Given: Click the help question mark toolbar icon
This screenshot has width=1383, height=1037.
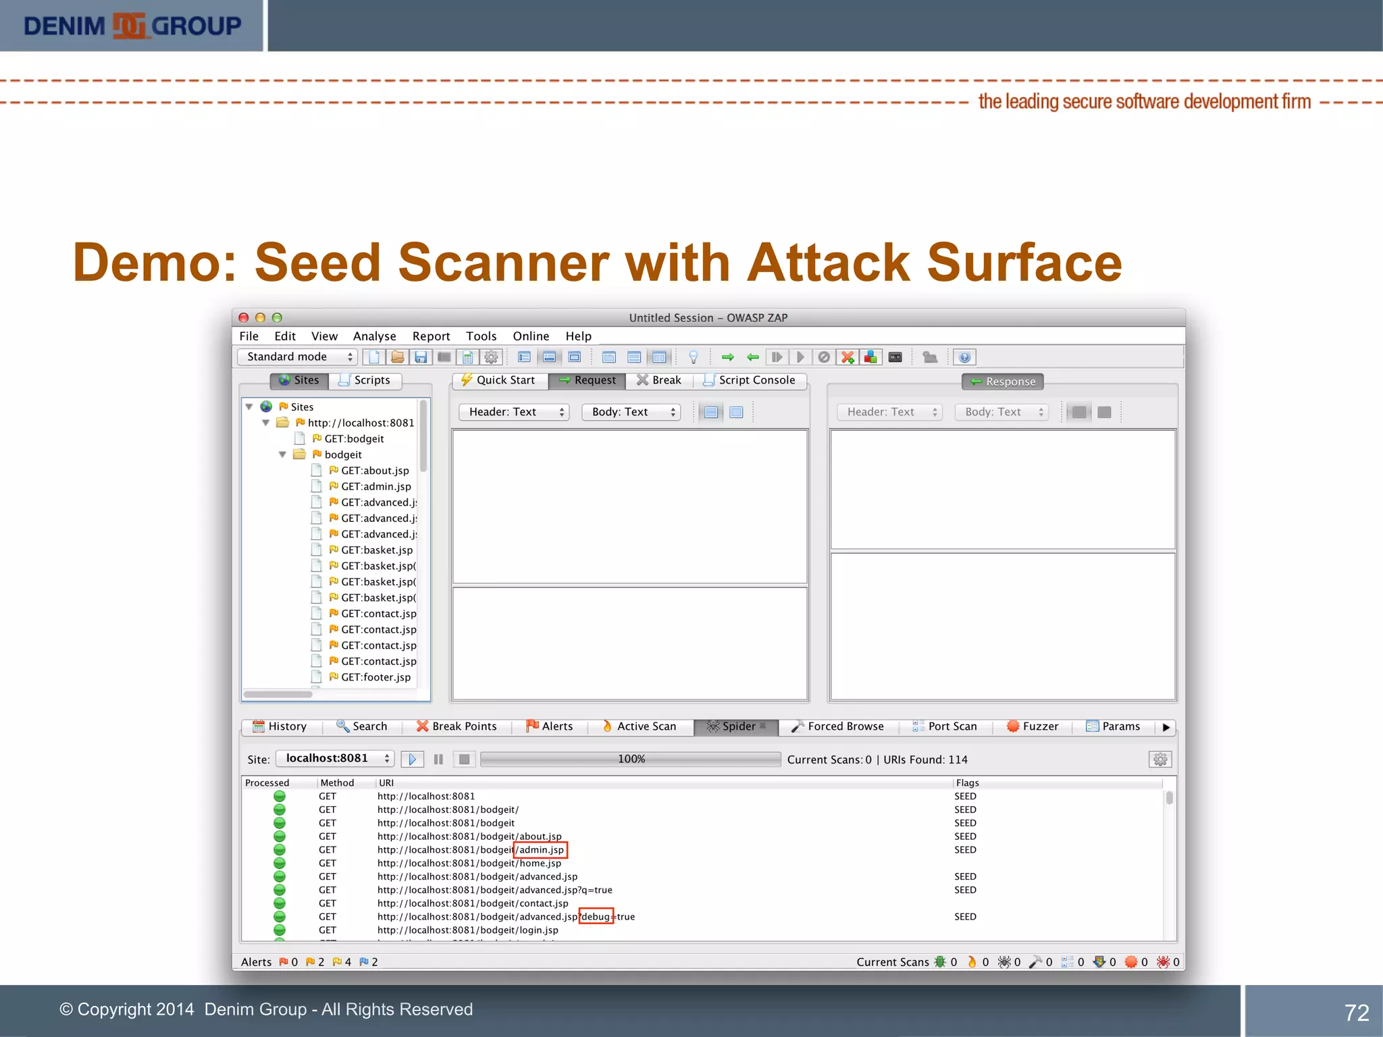Looking at the screenshot, I should pos(965,357).
